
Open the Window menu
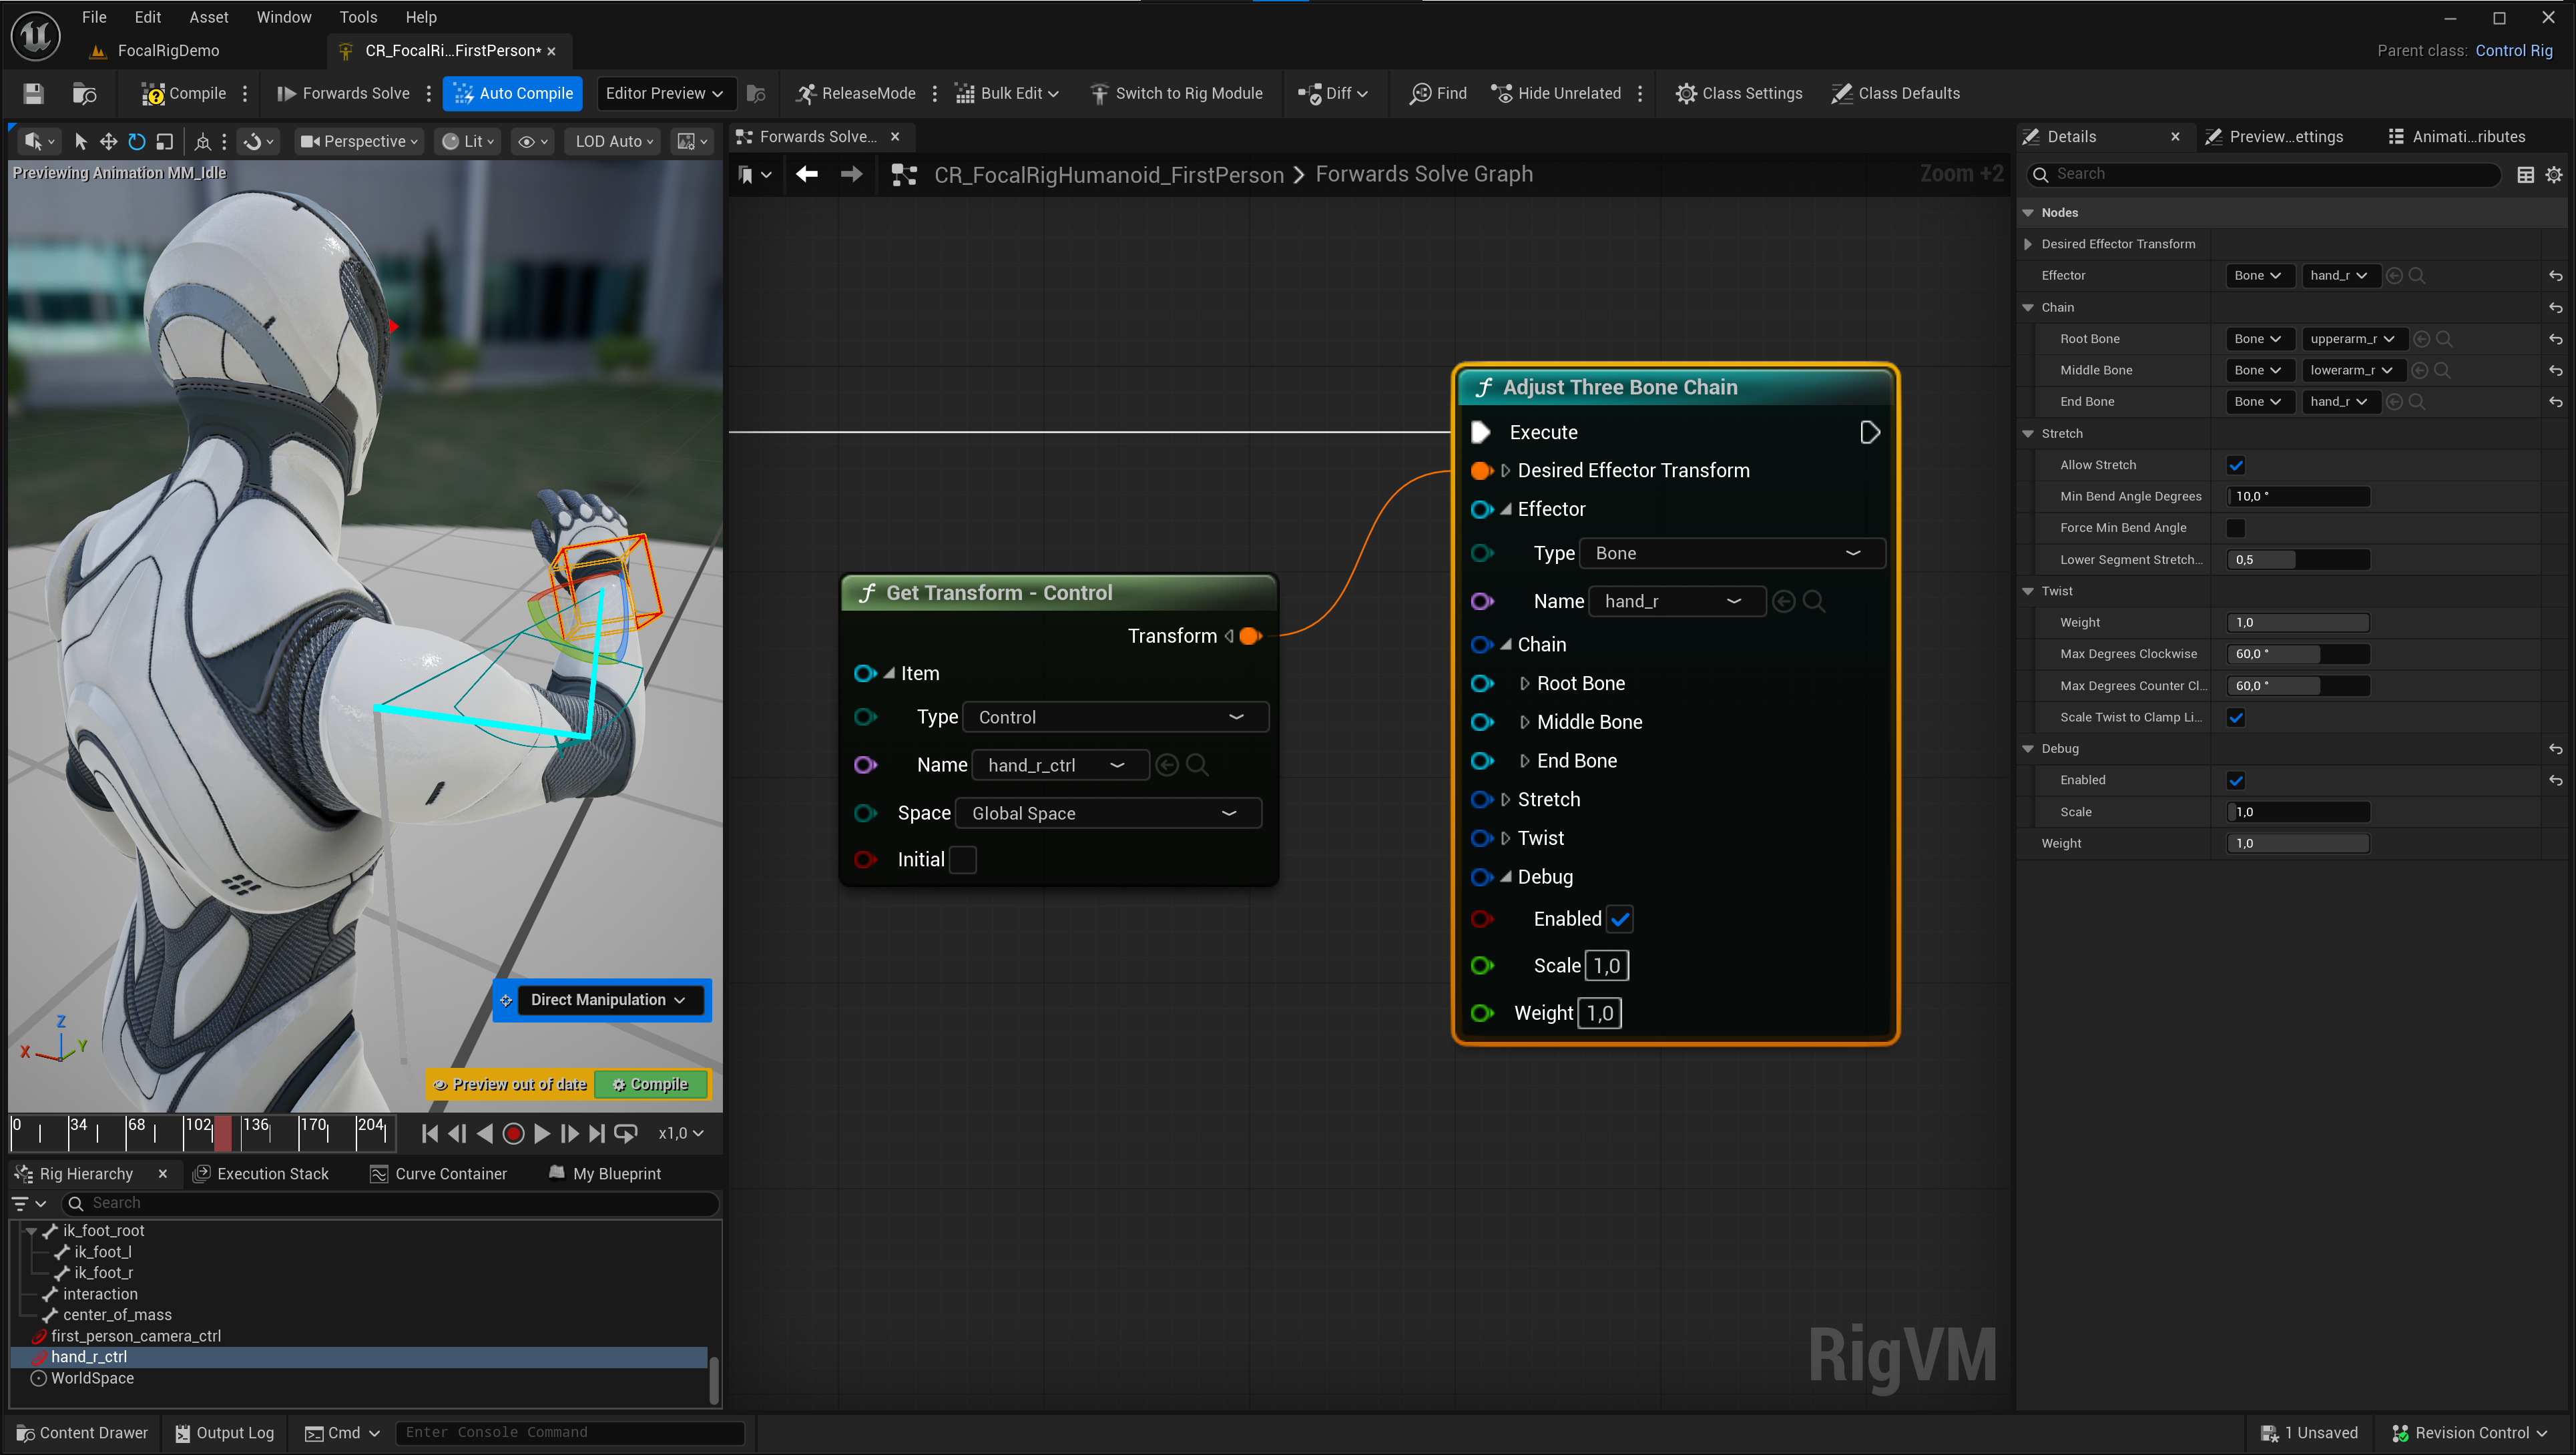pyautogui.click(x=283, y=17)
